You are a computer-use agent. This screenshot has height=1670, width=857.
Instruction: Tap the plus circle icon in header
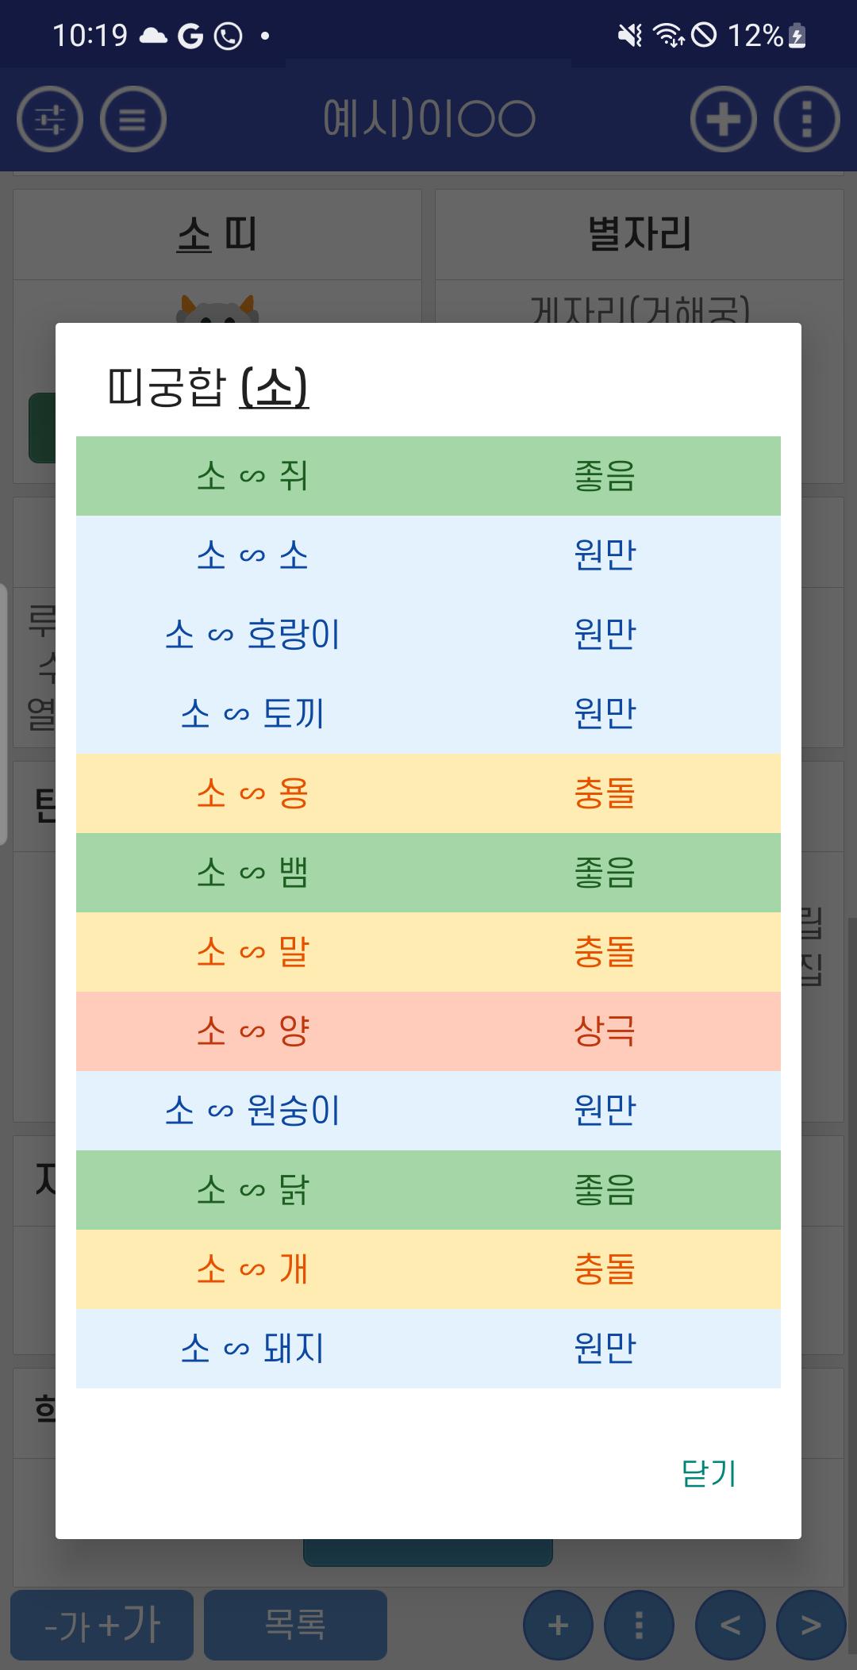tap(723, 119)
